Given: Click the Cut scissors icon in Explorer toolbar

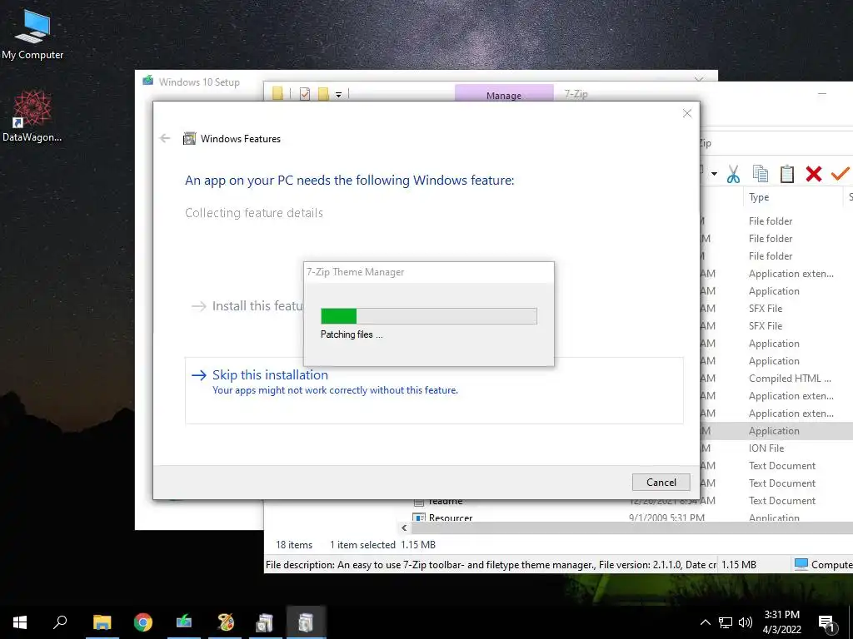Looking at the screenshot, I should 733,174.
